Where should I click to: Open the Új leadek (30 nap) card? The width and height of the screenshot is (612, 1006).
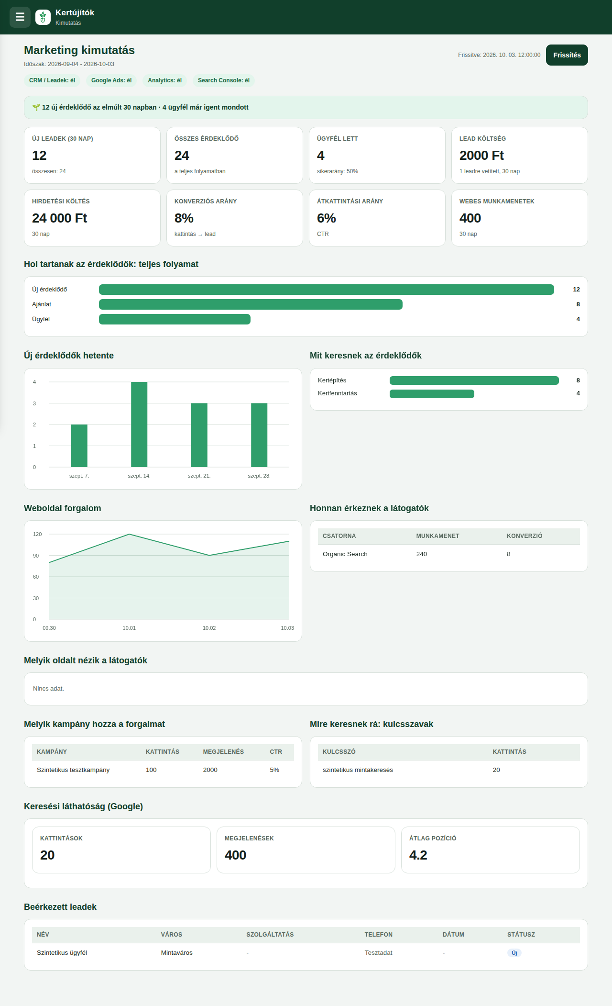(x=92, y=155)
